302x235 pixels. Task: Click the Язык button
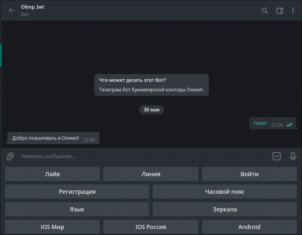click(77, 209)
